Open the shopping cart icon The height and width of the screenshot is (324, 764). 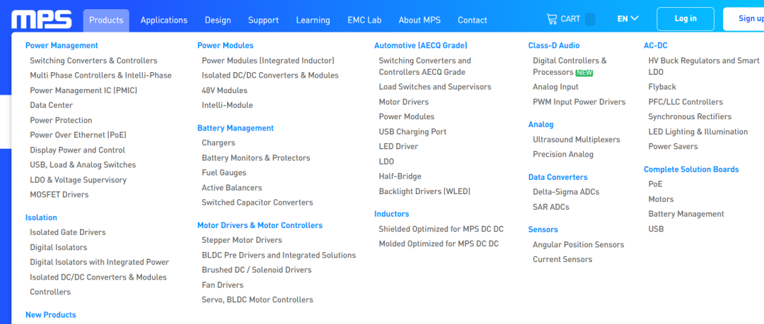pyautogui.click(x=552, y=19)
